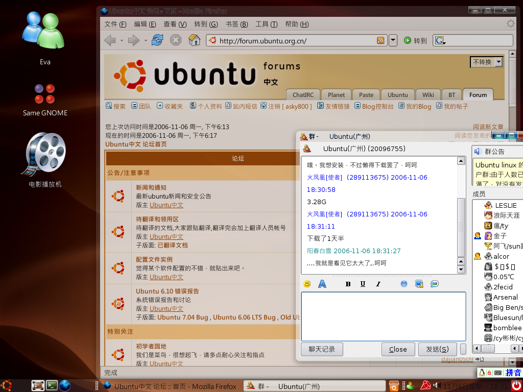Click the URL address bar field
Screen dimensions: 523x392
[297, 41]
